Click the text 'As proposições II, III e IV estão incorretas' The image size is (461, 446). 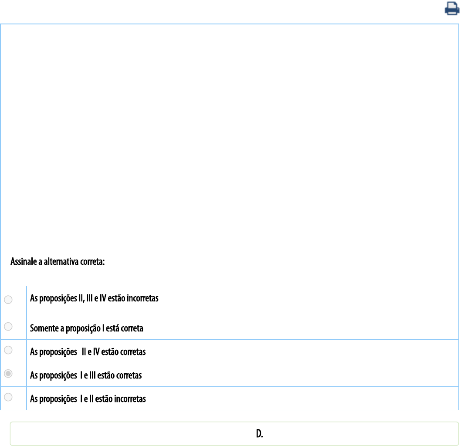(94, 299)
